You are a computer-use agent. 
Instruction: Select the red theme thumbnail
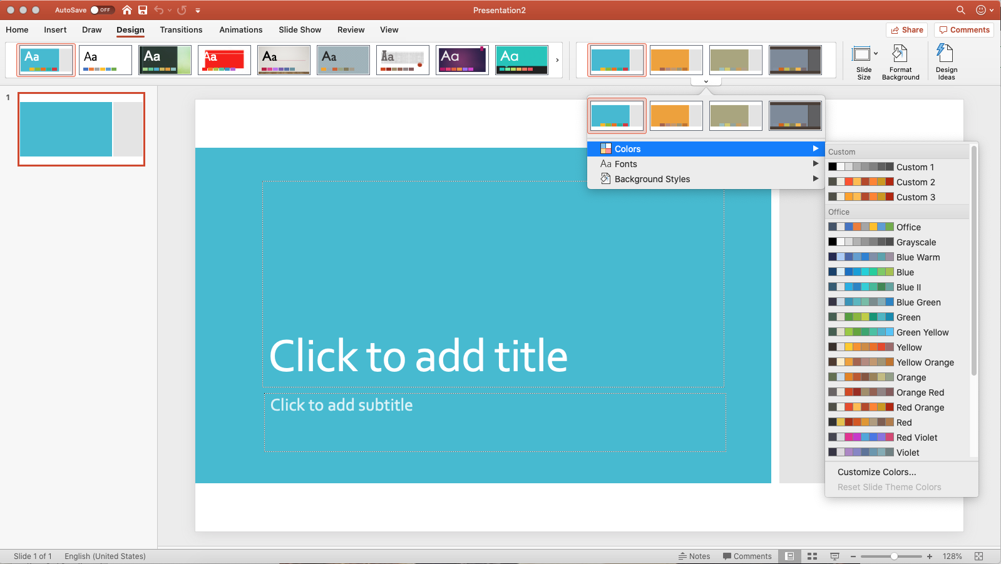click(x=224, y=60)
